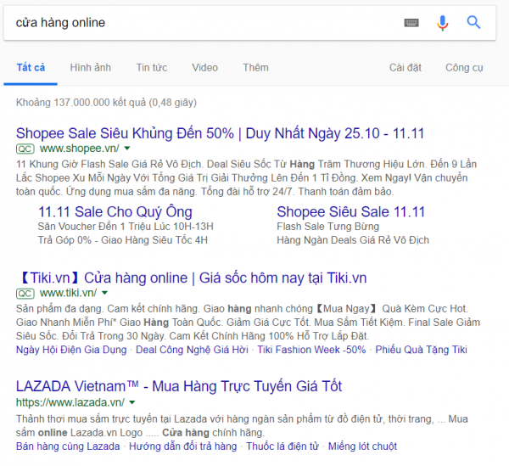Open 'Hướng dẫn đổi trả hàng' link
The width and height of the screenshot is (509, 466).
click(x=182, y=446)
